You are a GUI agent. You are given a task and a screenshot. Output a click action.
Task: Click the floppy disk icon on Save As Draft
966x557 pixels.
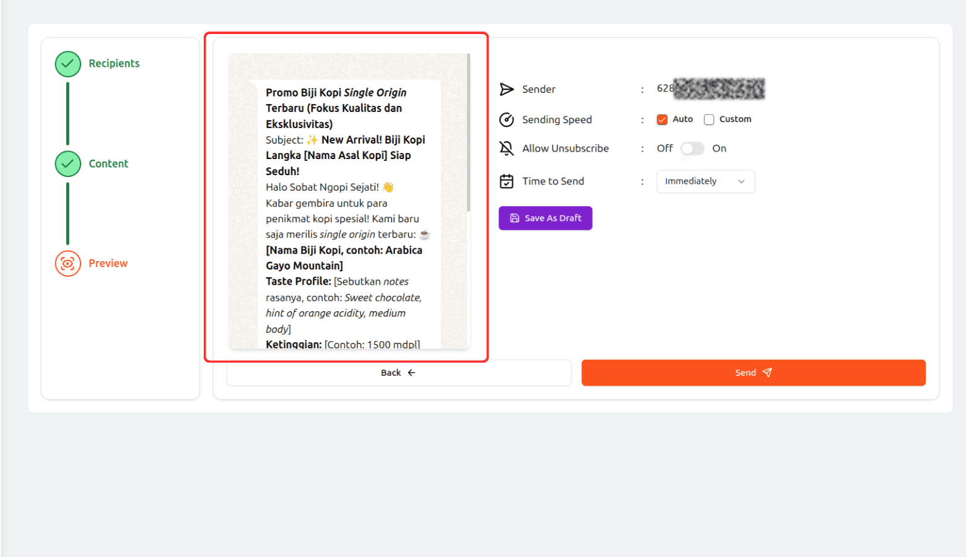point(514,218)
